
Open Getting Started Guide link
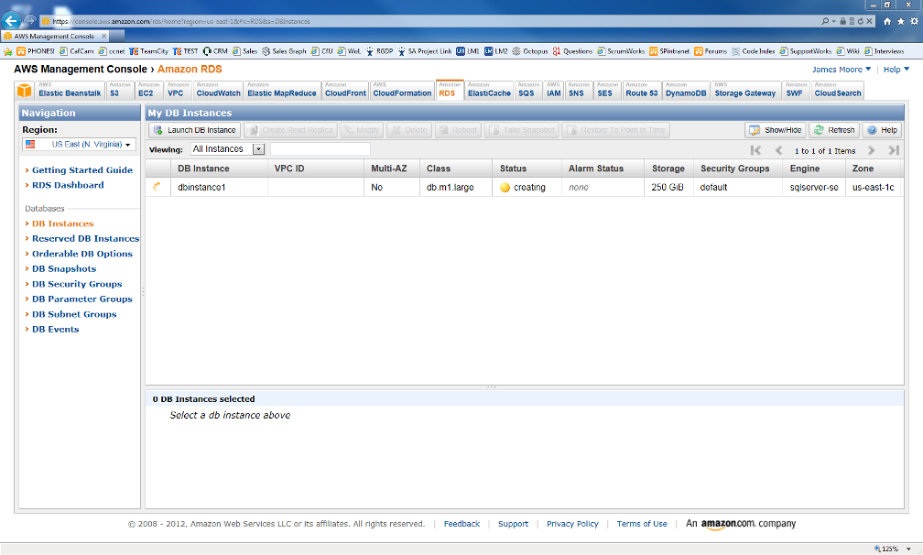tap(81, 170)
